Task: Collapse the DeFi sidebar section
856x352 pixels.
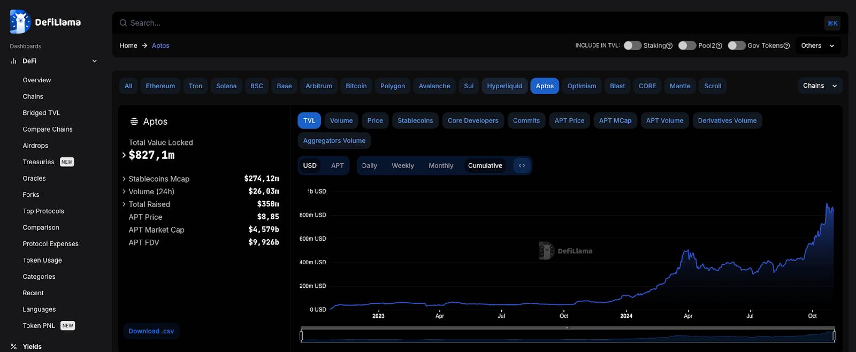Action: (95, 61)
